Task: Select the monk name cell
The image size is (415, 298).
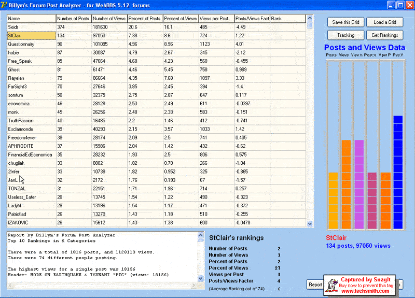Action: (x=32, y=112)
